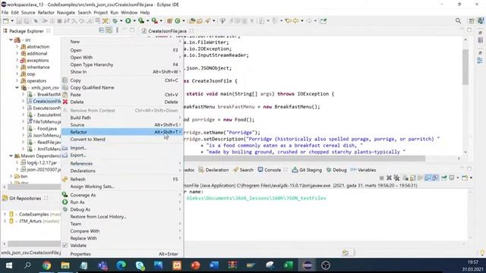
Task: Click the Run external tools toolbar icon
Action: coord(154,20)
